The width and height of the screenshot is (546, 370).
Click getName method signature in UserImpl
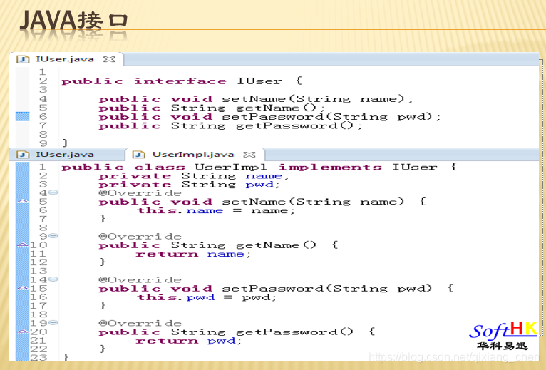pos(218,245)
